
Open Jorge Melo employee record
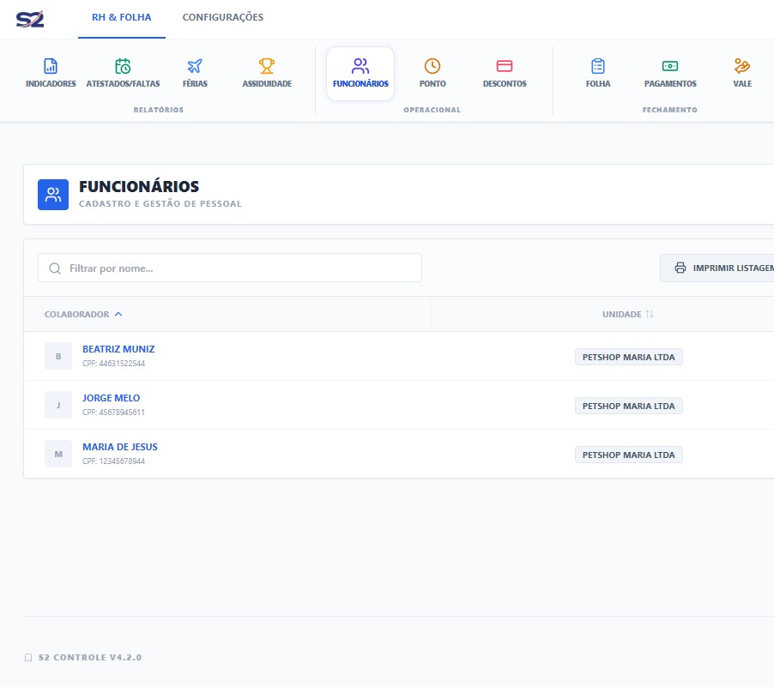111,399
